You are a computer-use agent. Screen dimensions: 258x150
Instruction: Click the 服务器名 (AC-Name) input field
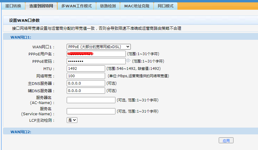[91, 100]
